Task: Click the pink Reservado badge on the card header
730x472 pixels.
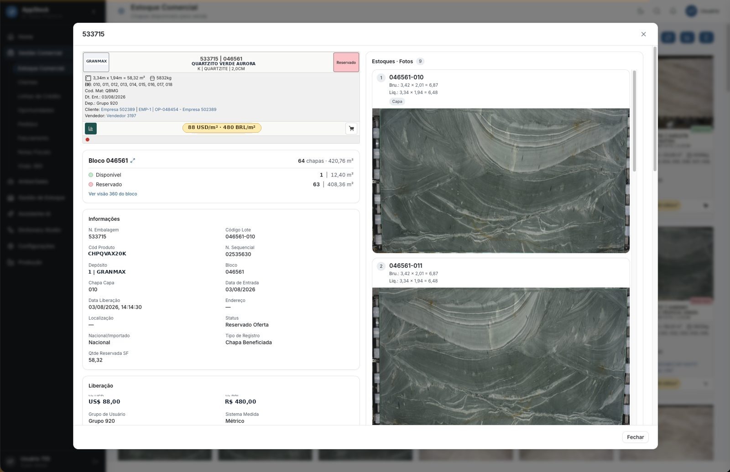Action: tap(346, 62)
